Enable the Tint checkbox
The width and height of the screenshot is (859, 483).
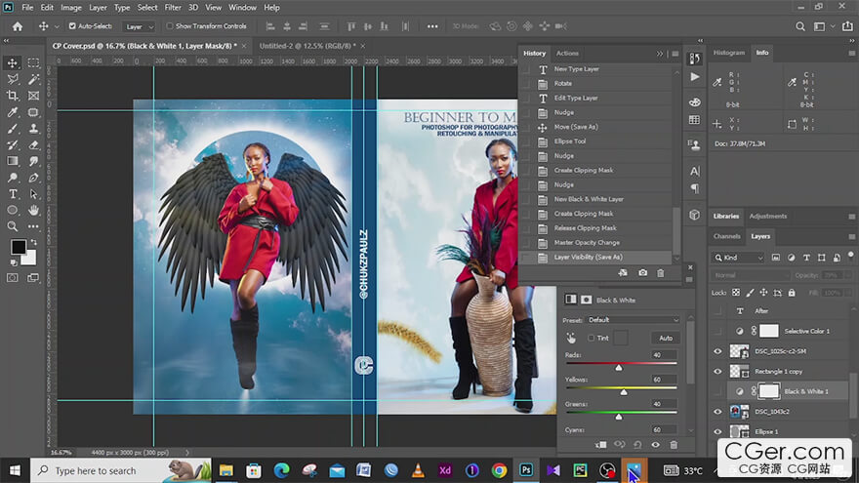[x=592, y=338]
